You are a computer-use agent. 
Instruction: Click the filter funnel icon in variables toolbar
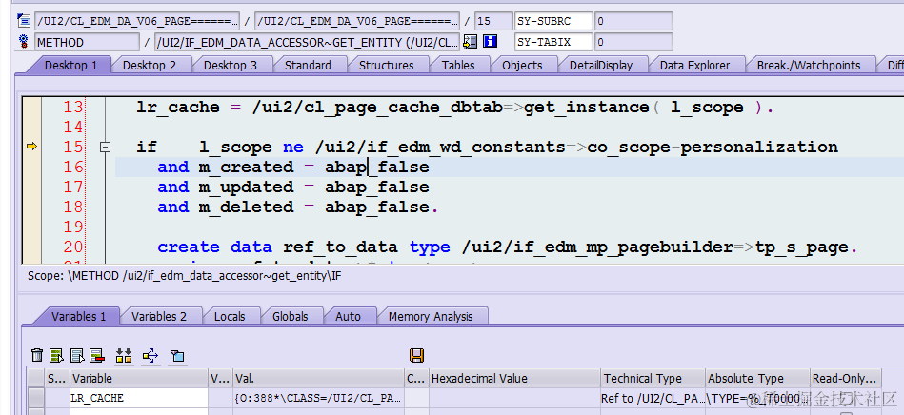[177, 356]
